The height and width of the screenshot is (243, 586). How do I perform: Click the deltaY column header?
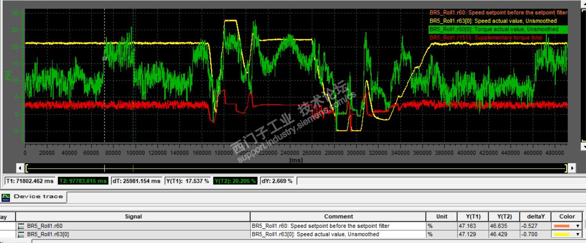[x=535, y=217]
